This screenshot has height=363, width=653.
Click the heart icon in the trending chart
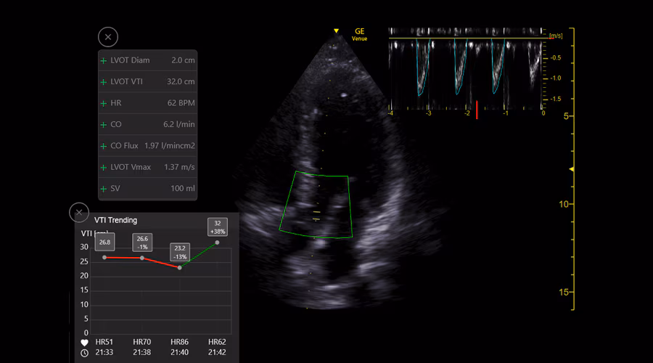pyautogui.click(x=85, y=342)
